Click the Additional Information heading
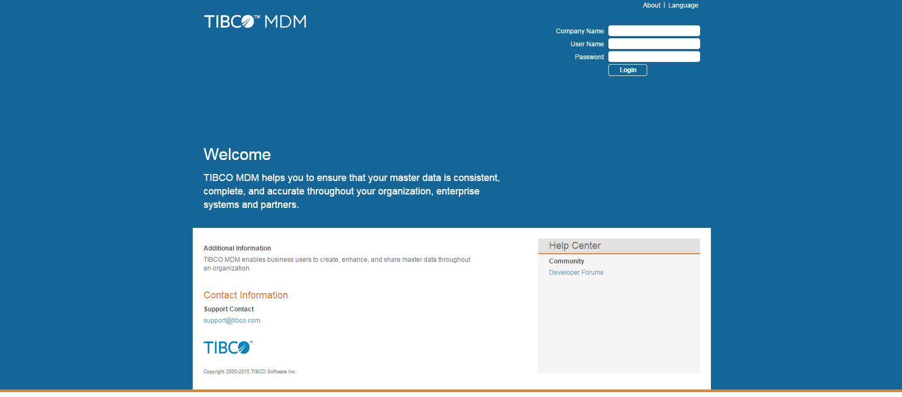 [x=237, y=248]
